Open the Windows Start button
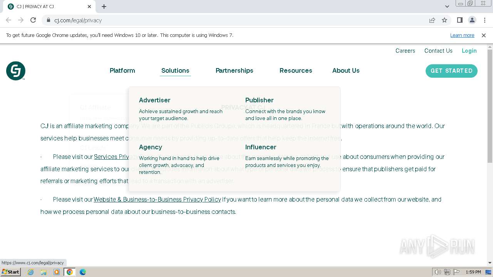The width and height of the screenshot is (493, 277). 10,272
